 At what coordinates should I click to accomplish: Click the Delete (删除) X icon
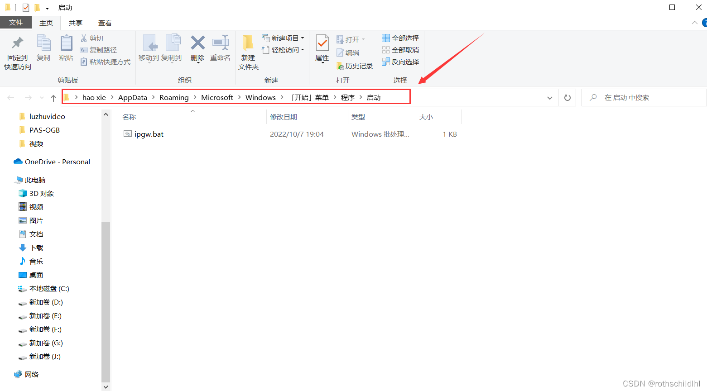pyautogui.click(x=197, y=43)
